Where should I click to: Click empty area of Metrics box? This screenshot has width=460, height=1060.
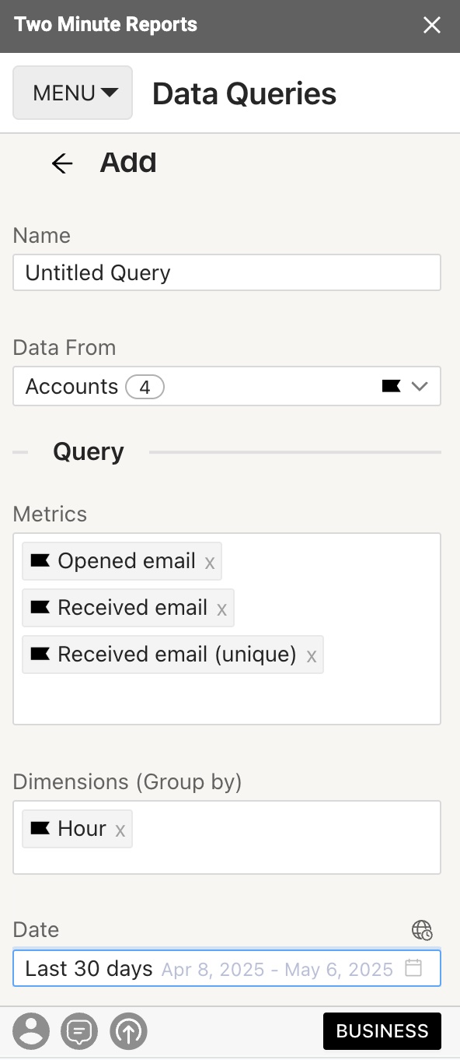click(x=227, y=699)
